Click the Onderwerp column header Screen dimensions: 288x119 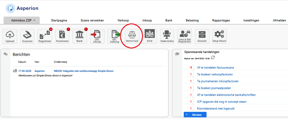60,62
